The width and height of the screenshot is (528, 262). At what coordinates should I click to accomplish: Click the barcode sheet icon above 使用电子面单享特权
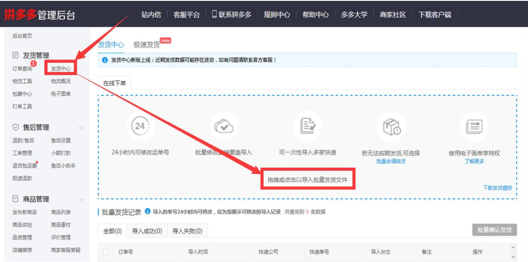point(474,126)
